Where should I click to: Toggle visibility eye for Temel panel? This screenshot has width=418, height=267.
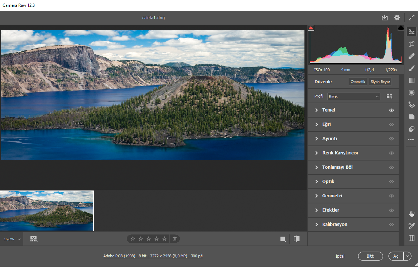click(x=391, y=110)
